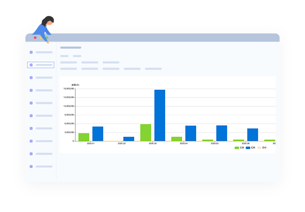Click the 18,000,000 y-axis value
Image resolution: width=305 pixels, height=212 pixels.
[x=69, y=89]
